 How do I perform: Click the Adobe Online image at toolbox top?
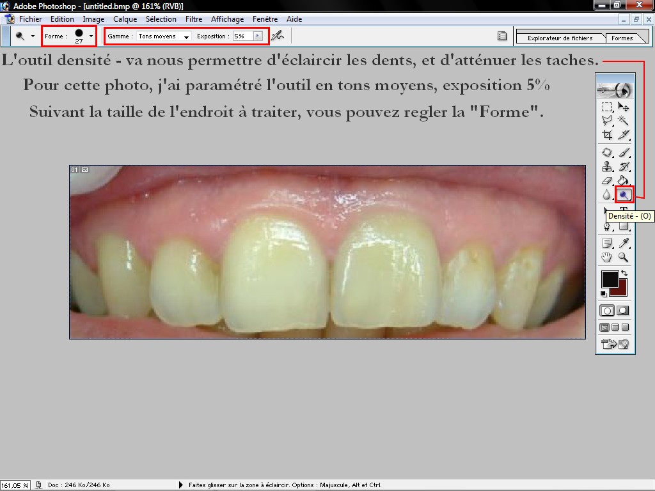click(615, 90)
